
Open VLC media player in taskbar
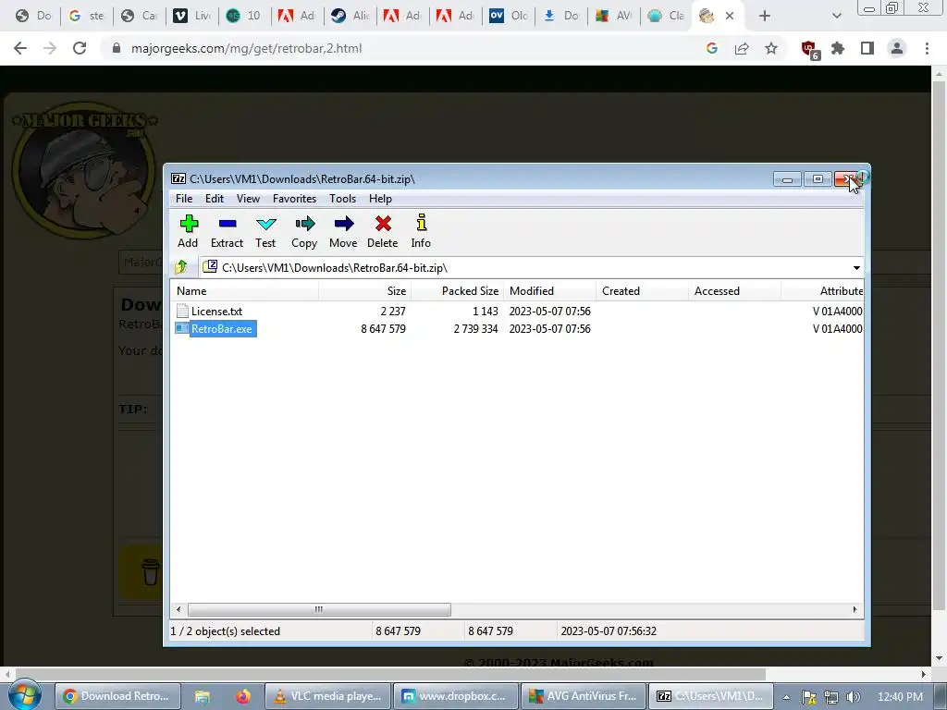pyautogui.click(x=327, y=696)
